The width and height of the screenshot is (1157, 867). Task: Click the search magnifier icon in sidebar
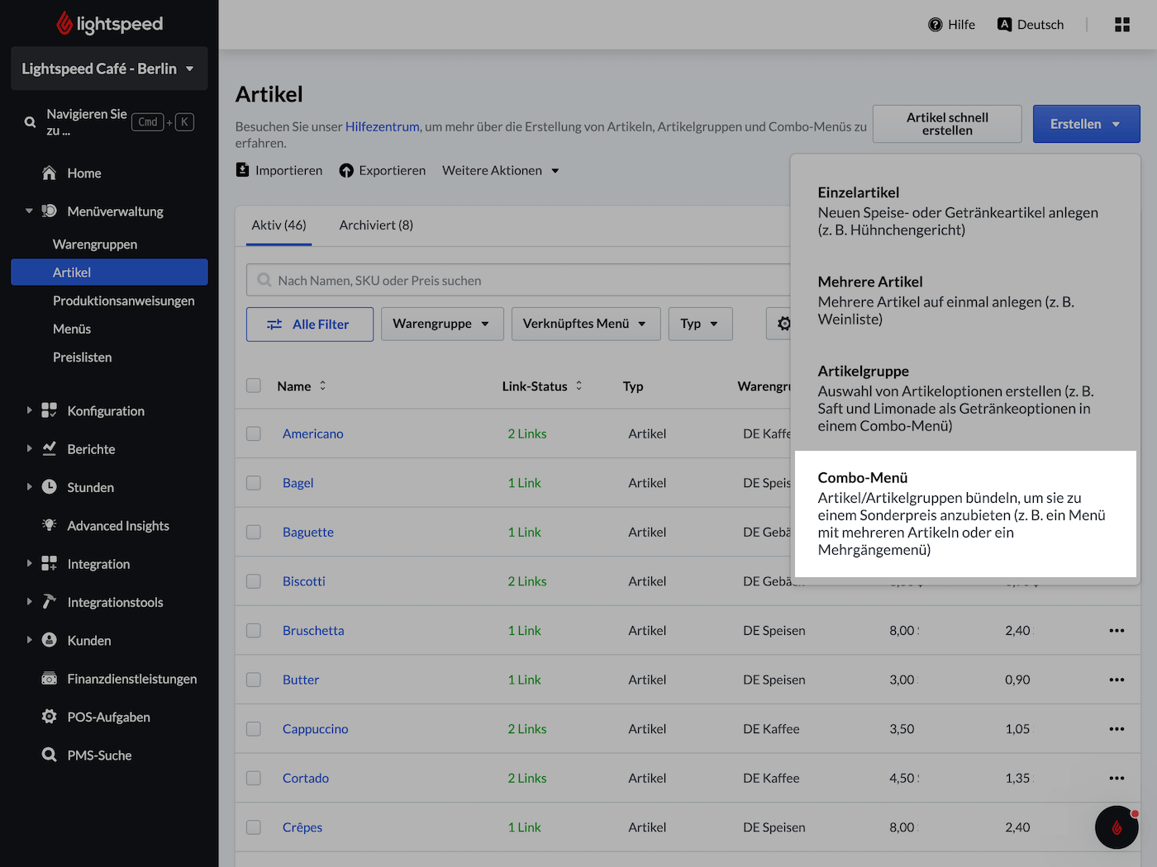click(x=30, y=122)
